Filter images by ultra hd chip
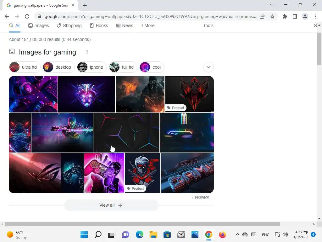322x242 pixels. pos(25,67)
